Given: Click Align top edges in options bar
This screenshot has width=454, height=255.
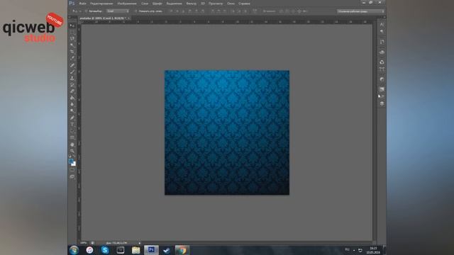Looking at the screenshot, I should point(171,11).
